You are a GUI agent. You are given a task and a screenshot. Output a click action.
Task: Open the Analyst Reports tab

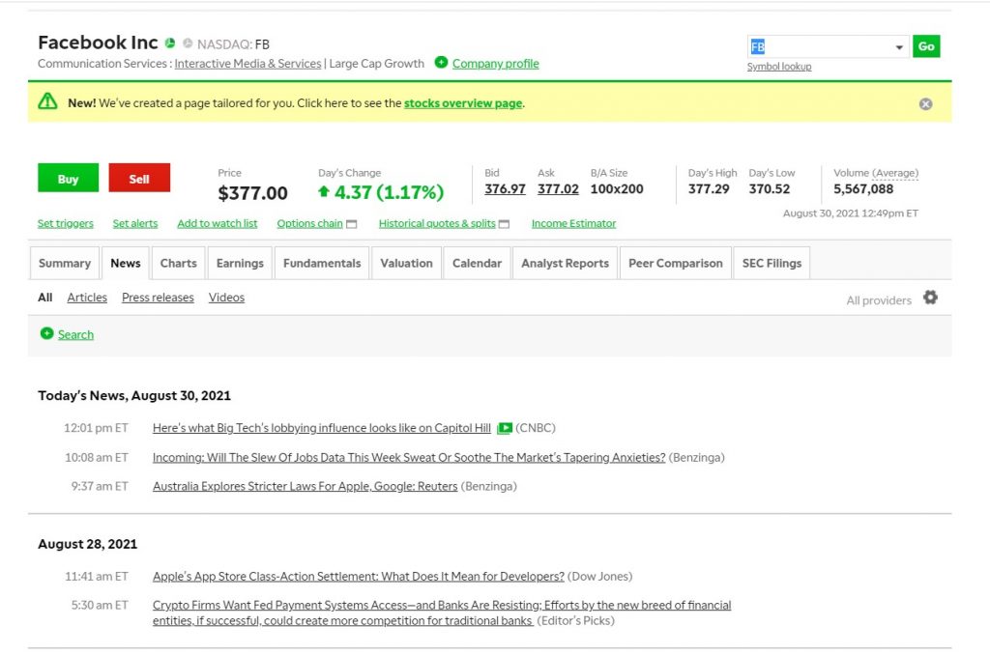[565, 263]
